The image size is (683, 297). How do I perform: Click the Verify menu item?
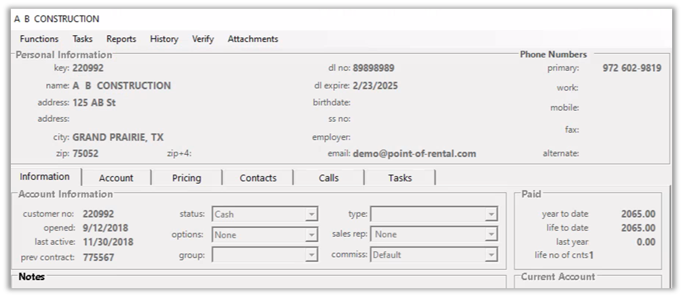[x=203, y=39]
